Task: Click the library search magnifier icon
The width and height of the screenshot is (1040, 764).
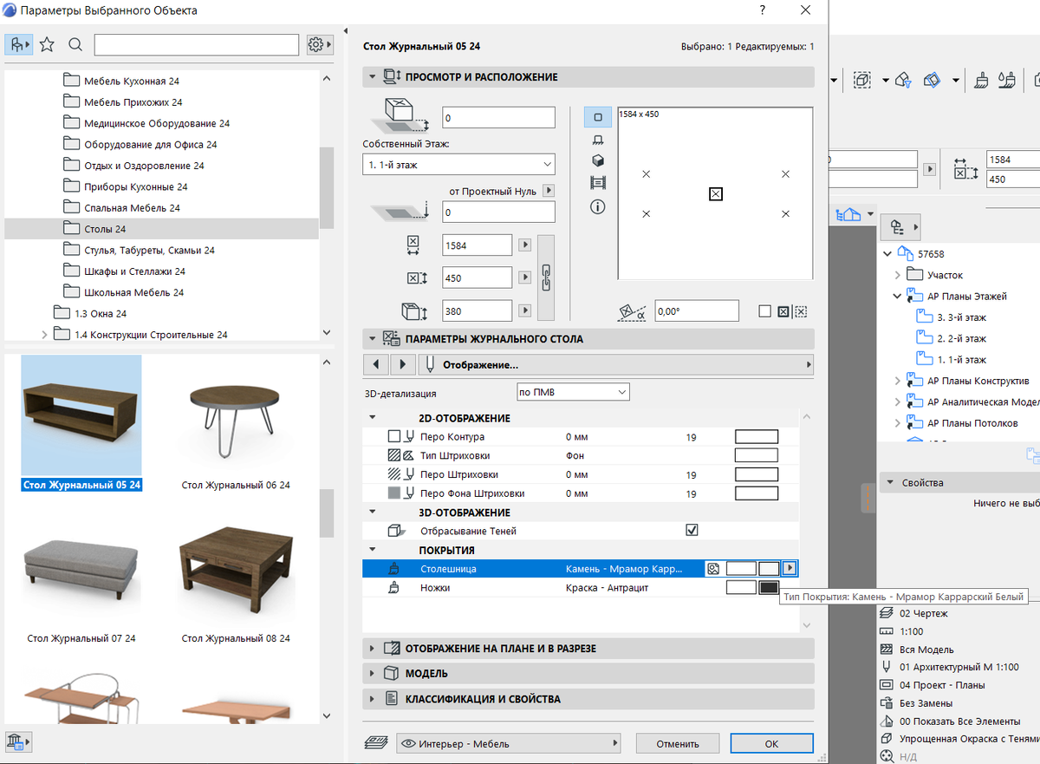Action: [x=75, y=44]
